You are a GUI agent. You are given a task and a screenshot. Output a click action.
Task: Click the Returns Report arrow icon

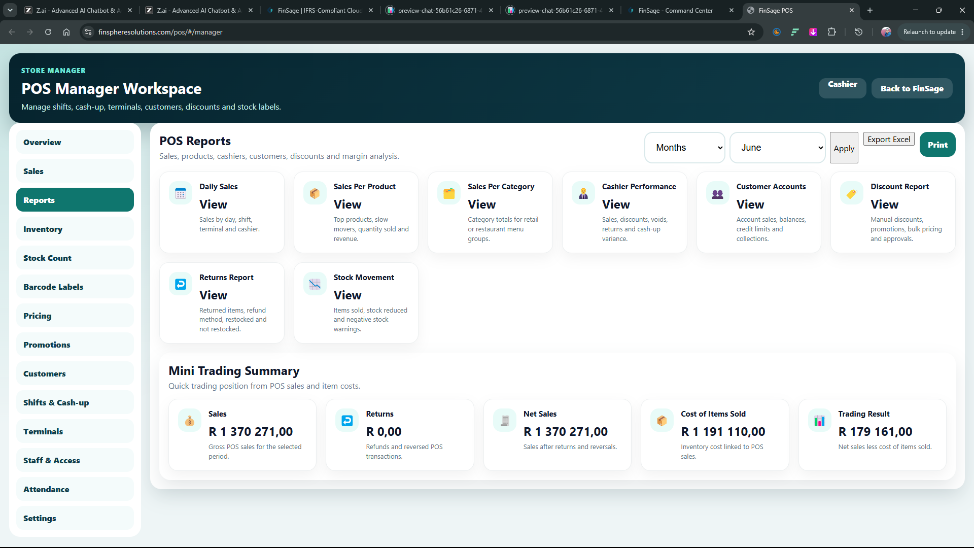pos(181,284)
